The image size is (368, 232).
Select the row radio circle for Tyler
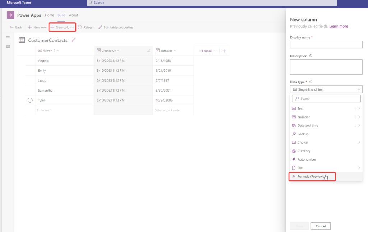point(30,100)
